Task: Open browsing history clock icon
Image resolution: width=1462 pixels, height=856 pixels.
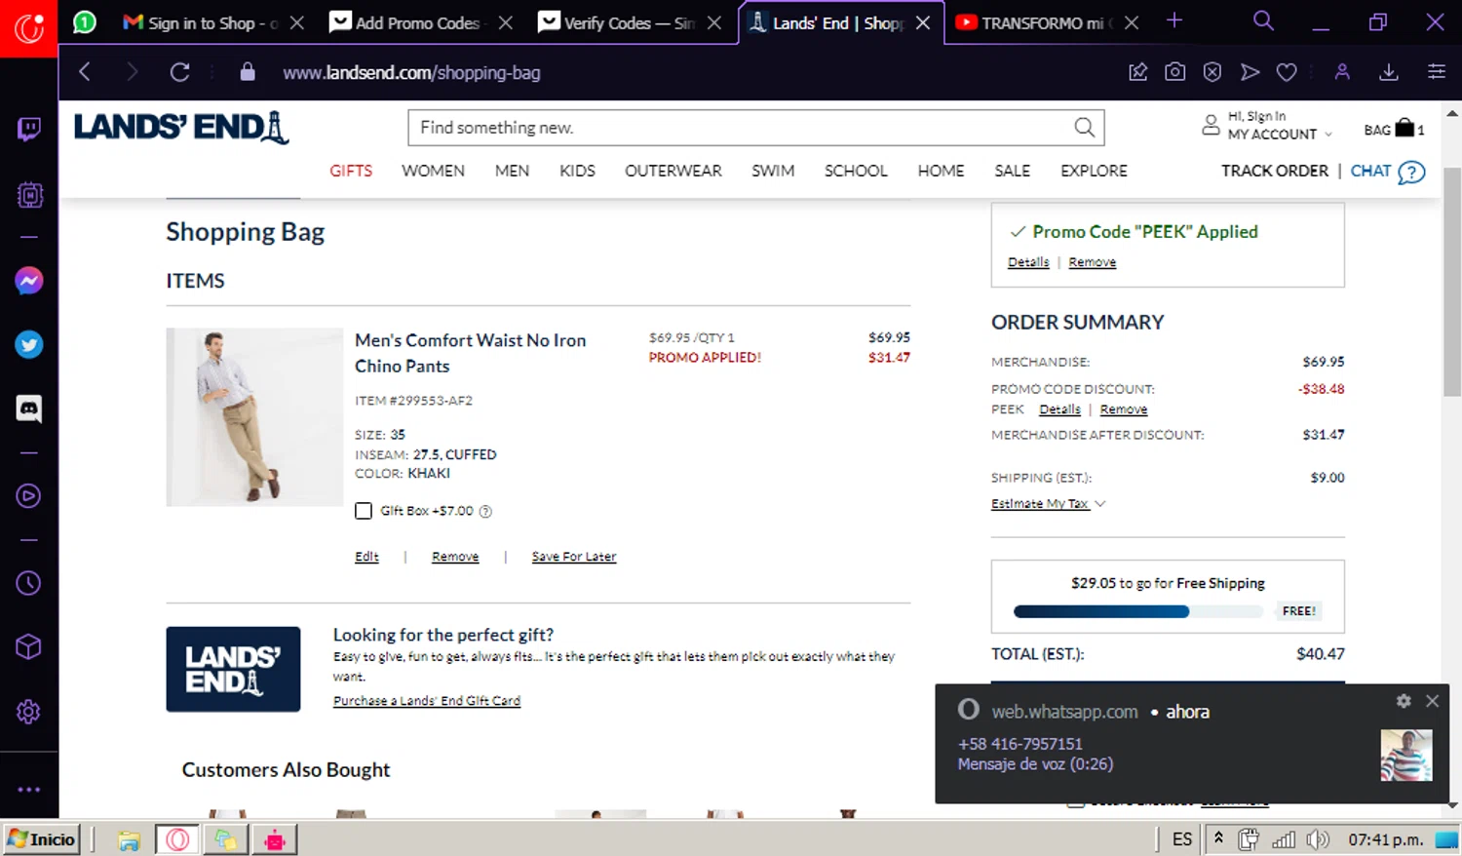Action: (28, 583)
